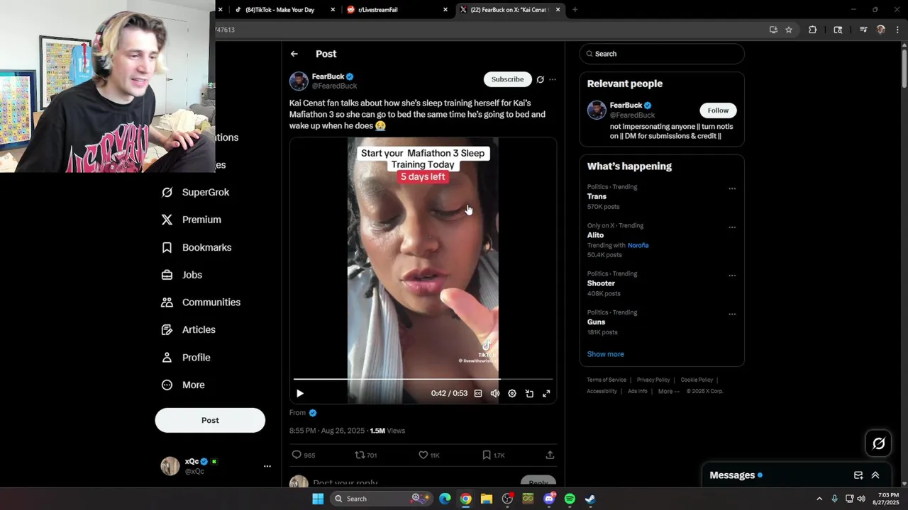Open post more options menu
908x510 pixels.
553,79
